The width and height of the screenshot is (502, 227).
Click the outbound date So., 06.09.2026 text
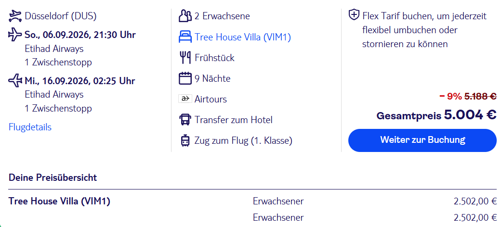[80, 35]
